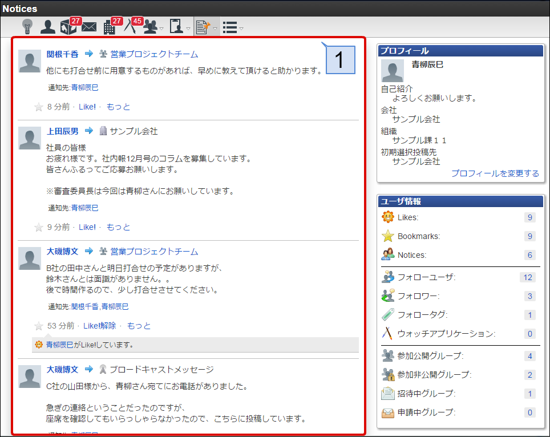
Task: Click the broadcast icon beside ブロードキャストメッセージ
Action: 103,369
